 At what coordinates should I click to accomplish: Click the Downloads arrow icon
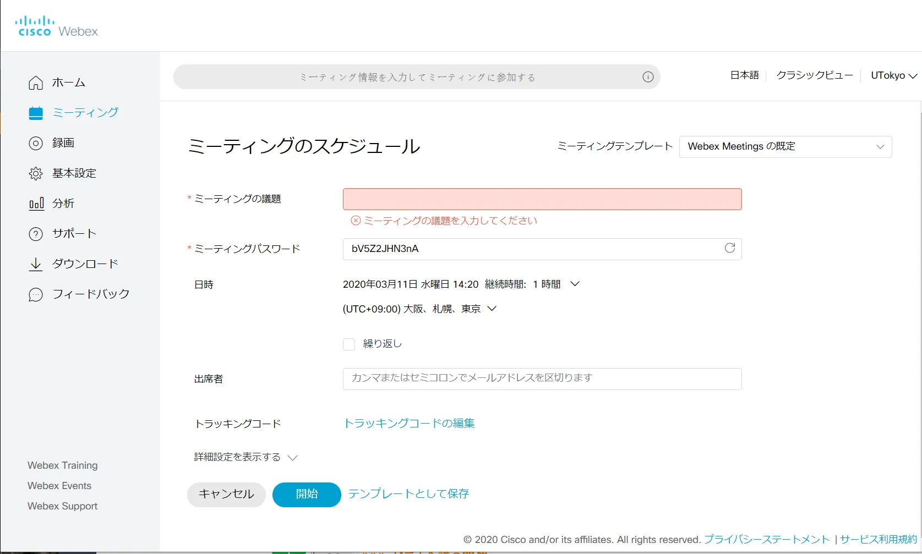click(35, 264)
